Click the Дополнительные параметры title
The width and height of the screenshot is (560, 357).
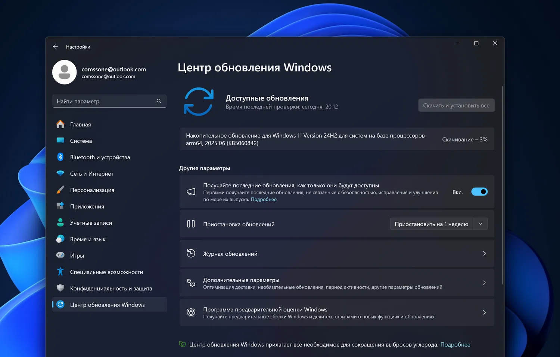point(241,280)
